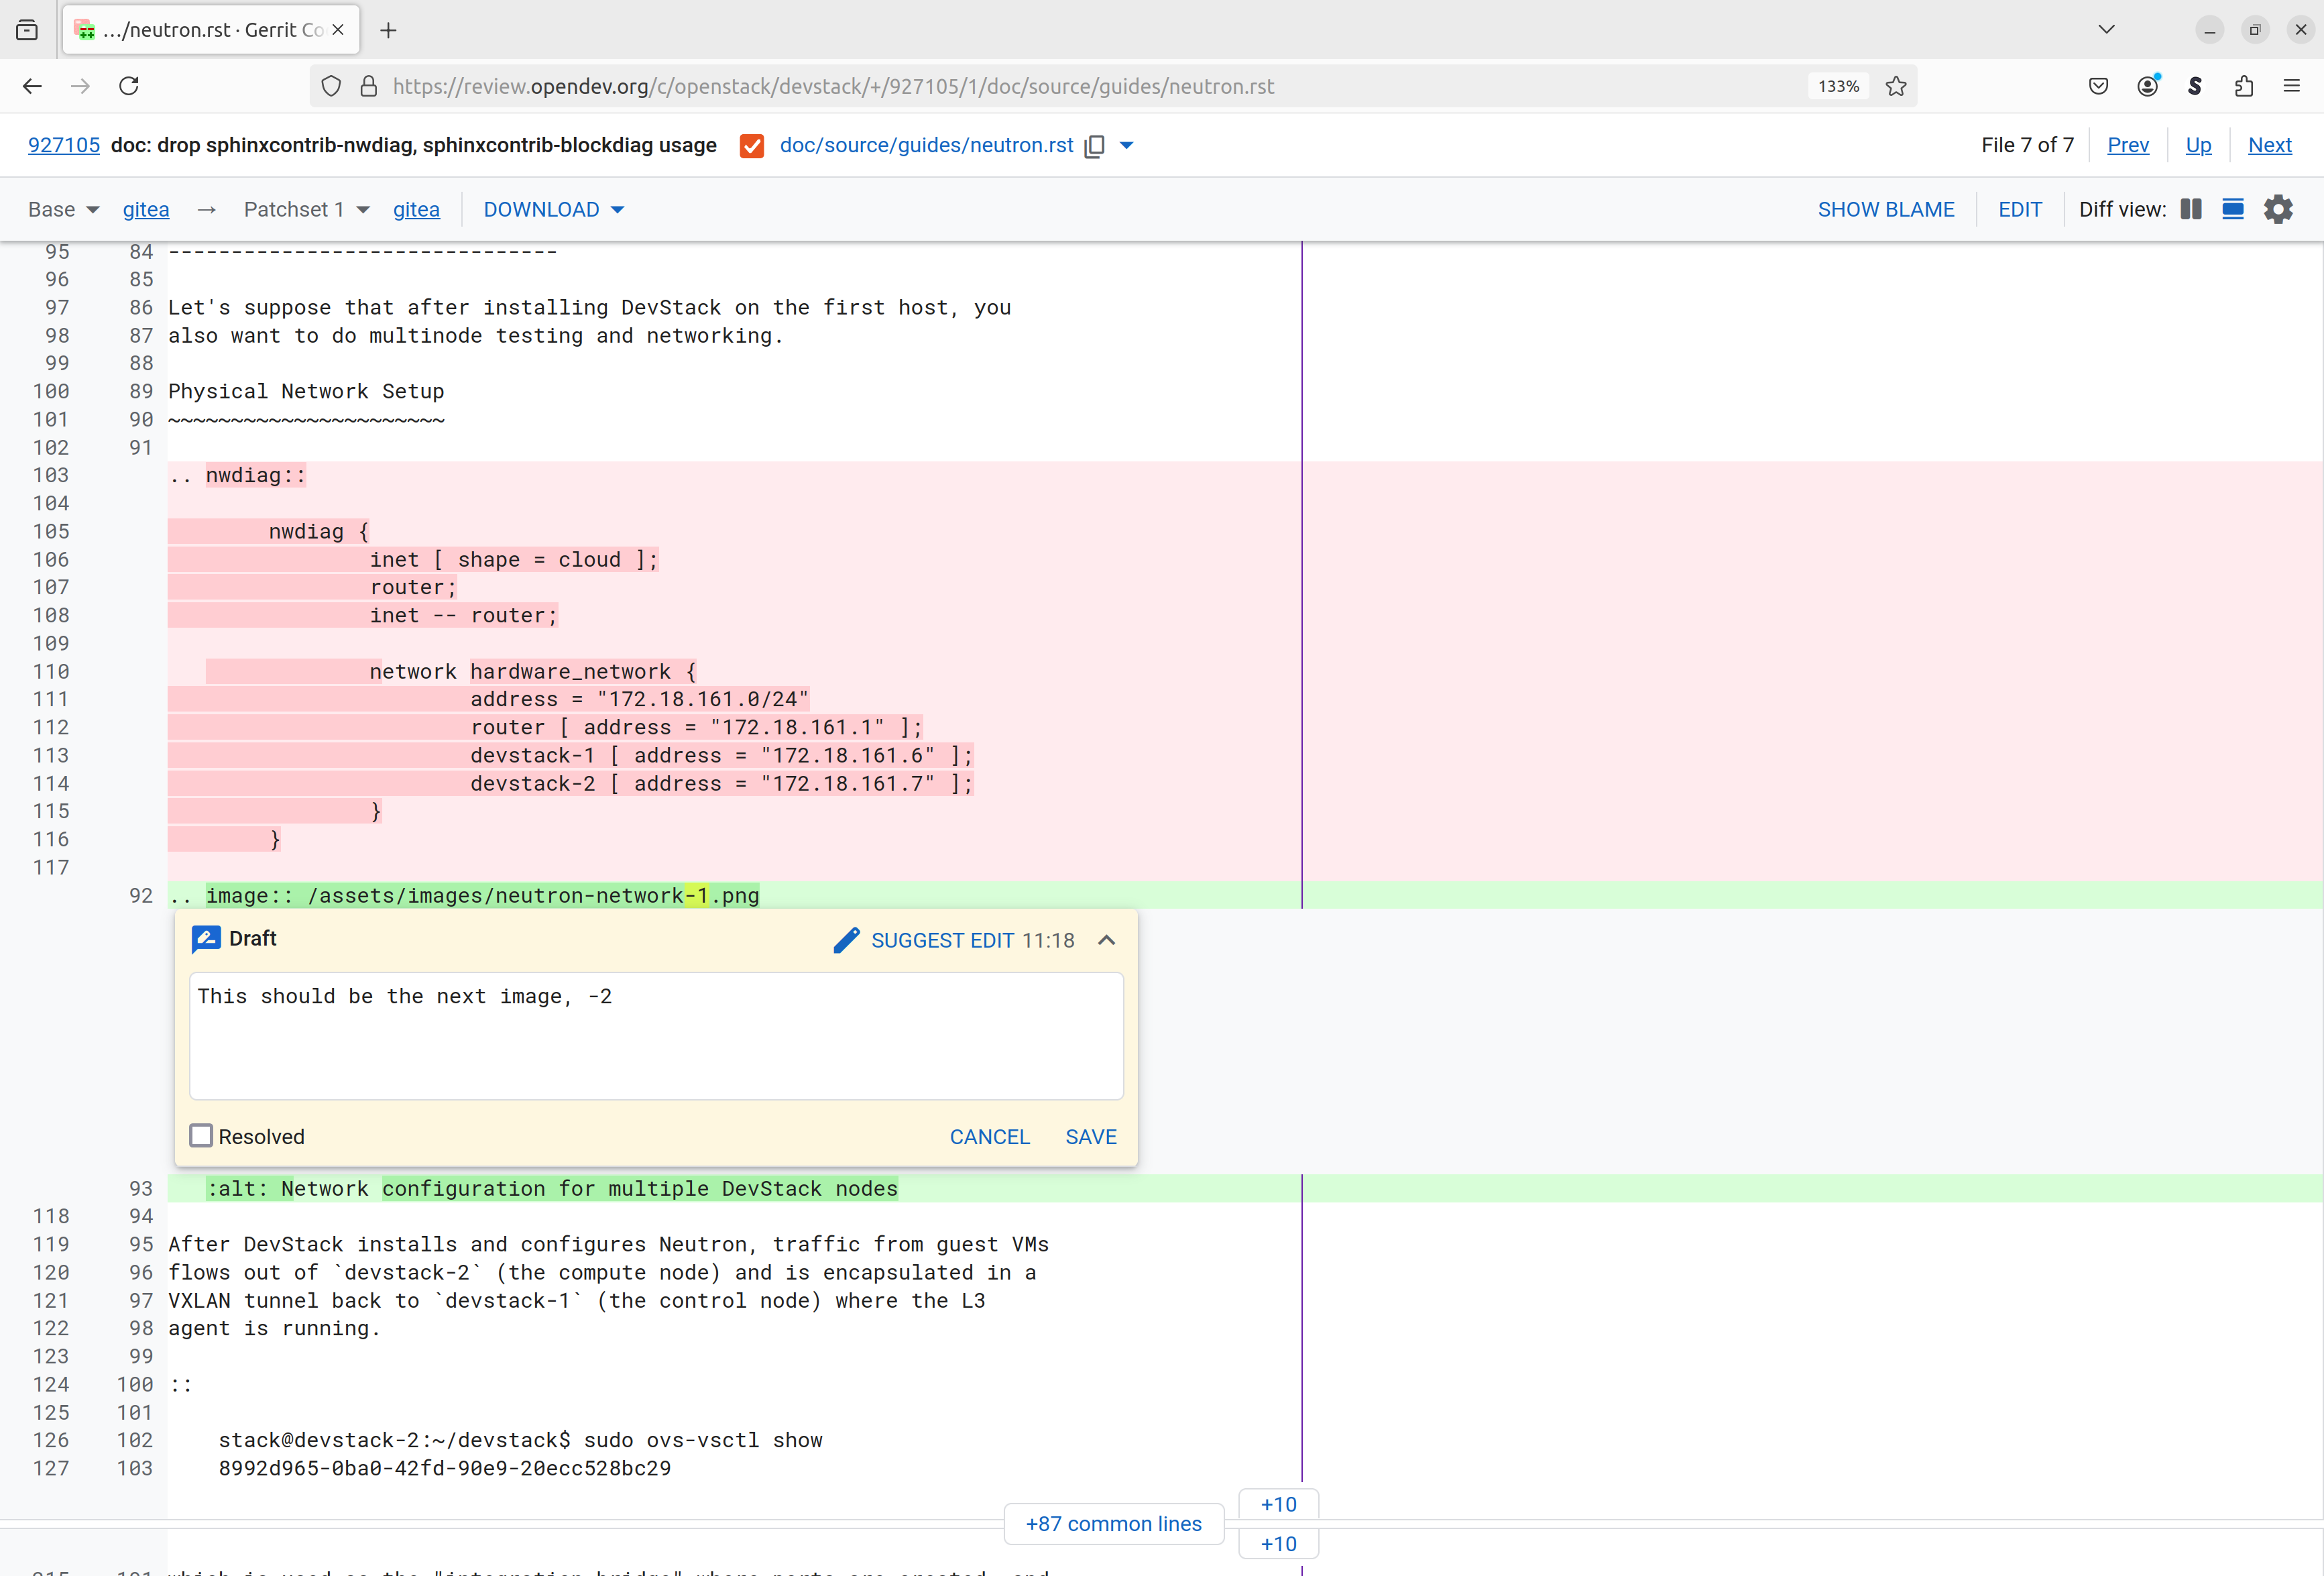The height and width of the screenshot is (1576, 2324).
Task: Check the Resolved checkbox
Action: tap(201, 1136)
